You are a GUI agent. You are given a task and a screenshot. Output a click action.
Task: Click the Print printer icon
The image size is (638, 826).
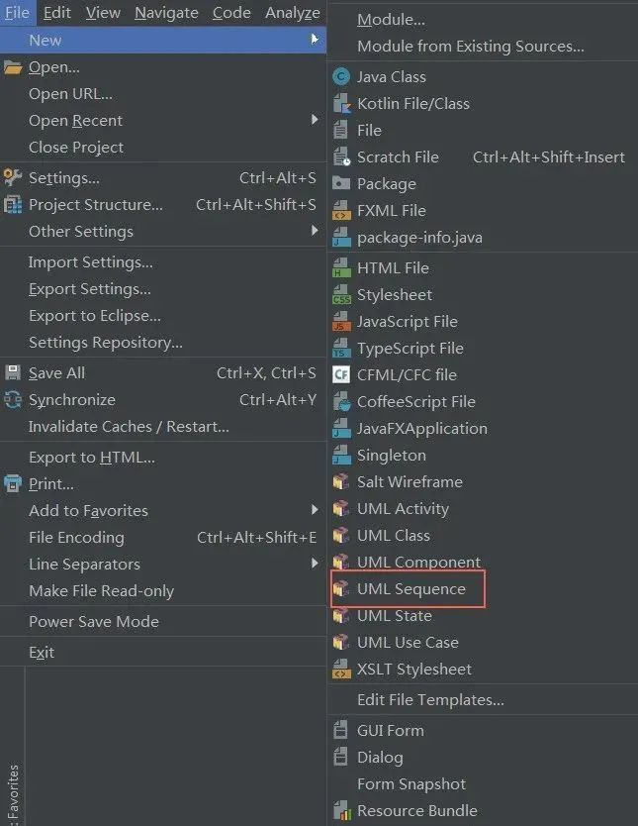[13, 483]
